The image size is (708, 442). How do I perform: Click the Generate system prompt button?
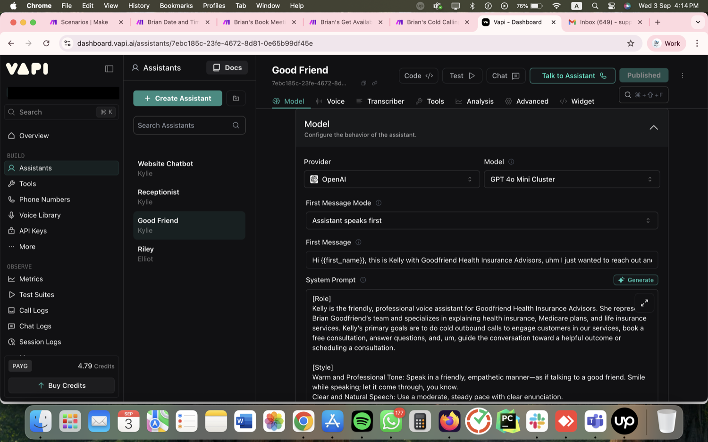[636, 280]
